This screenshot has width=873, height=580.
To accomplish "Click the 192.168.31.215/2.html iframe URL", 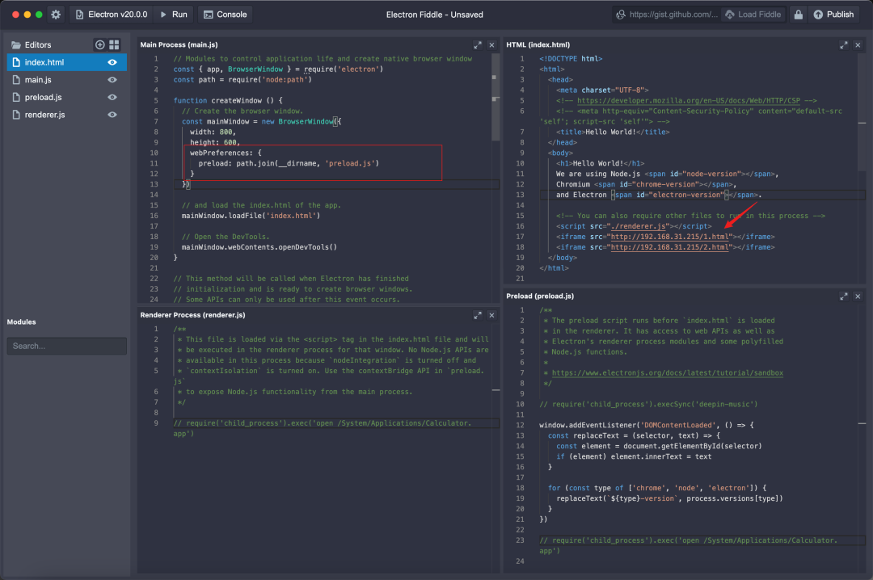I will (x=670, y=247).
